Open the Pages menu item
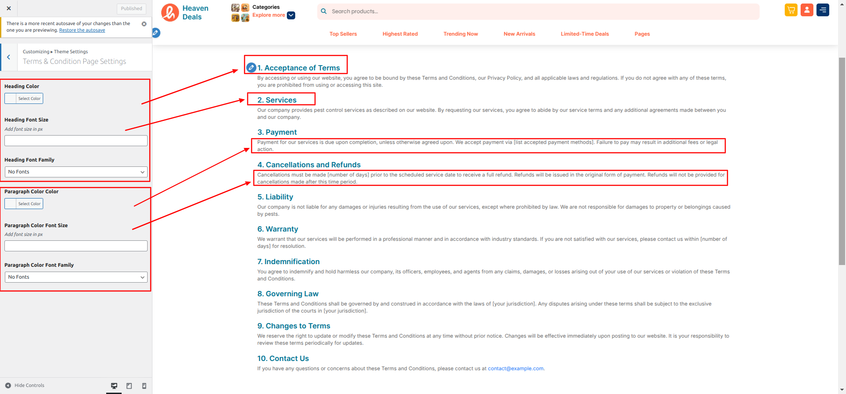This screenshot has width=846, height=394. click(642, 34)
